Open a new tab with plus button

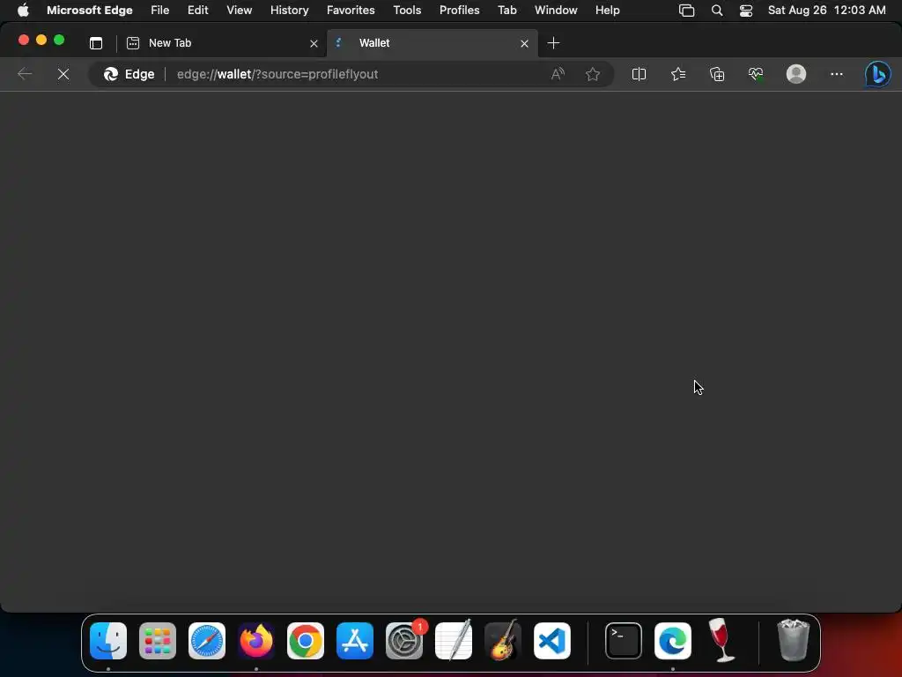point(553,43)
